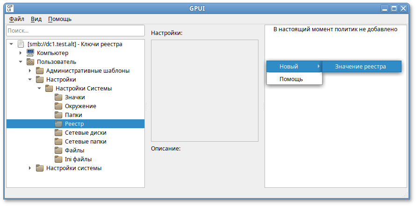
Task: Choose Значение реестра from submenu
Action: coord(360,67)
